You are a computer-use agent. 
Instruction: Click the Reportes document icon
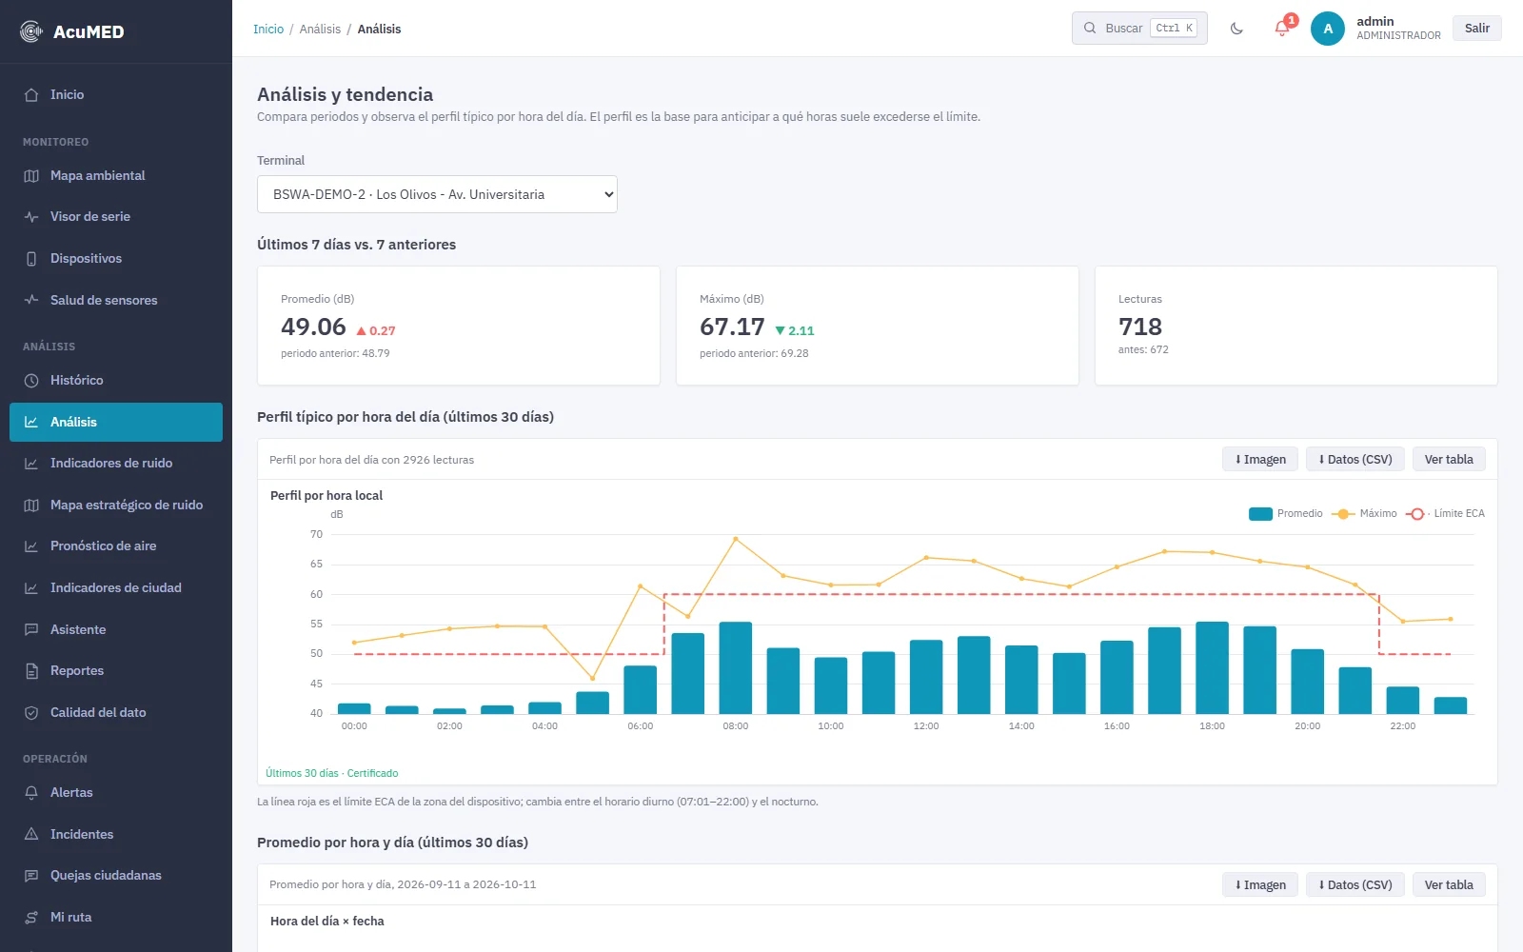click(x=31, y=671)
